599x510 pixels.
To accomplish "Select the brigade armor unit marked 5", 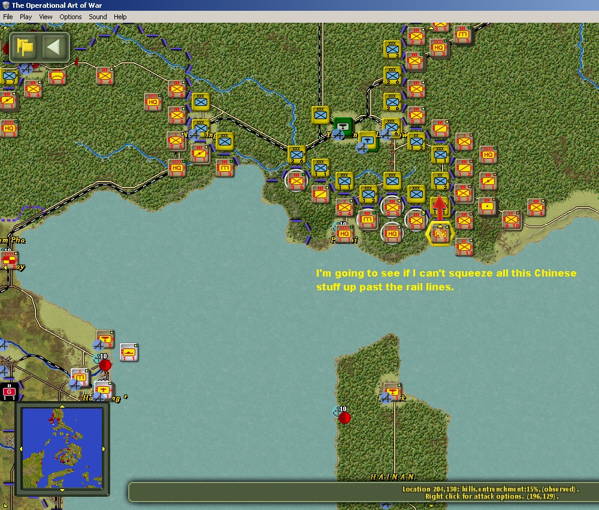I will tap(80, 378).
